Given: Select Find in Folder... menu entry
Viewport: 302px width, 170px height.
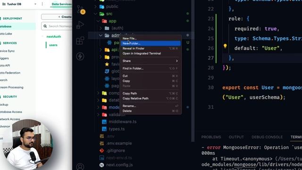Looking at the screenshot, I should click(151, 68).
